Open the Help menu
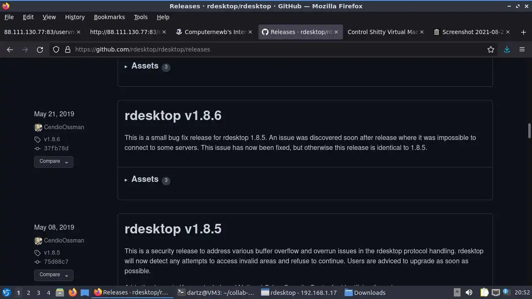 pyautogui.click(x=163, y=17)
